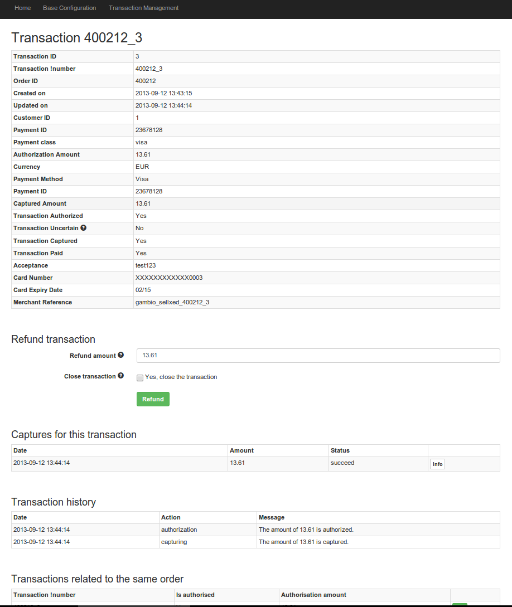Focus the Refund amount input field
The height and width of the screenshot is (607, 512).
pyautogui.click(x=318, y=356)
